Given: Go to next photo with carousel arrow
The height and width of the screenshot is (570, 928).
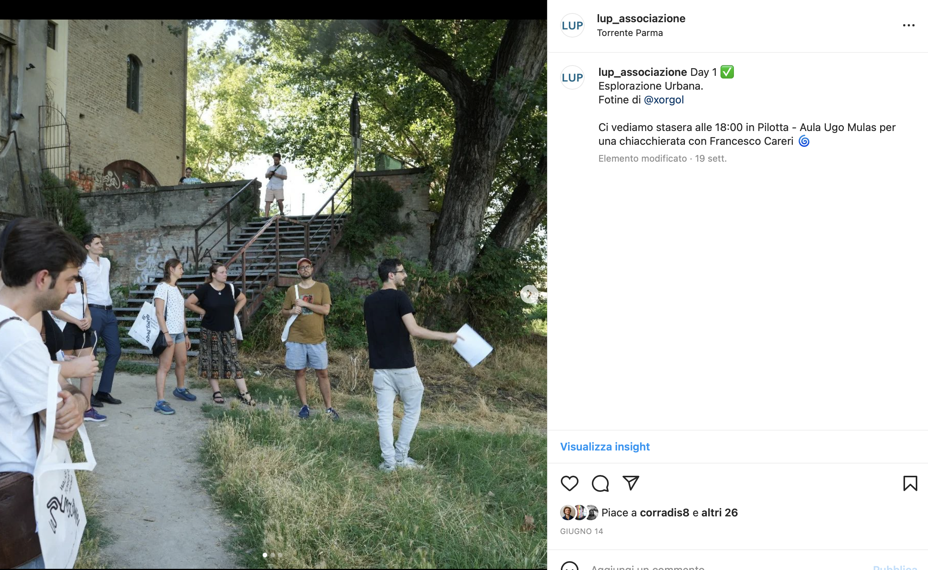Looking at the screenshot, I should coord(529,294).
